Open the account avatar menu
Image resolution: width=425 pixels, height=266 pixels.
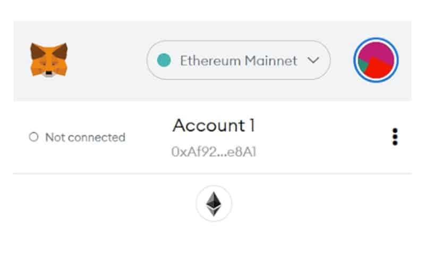point(376,60)
